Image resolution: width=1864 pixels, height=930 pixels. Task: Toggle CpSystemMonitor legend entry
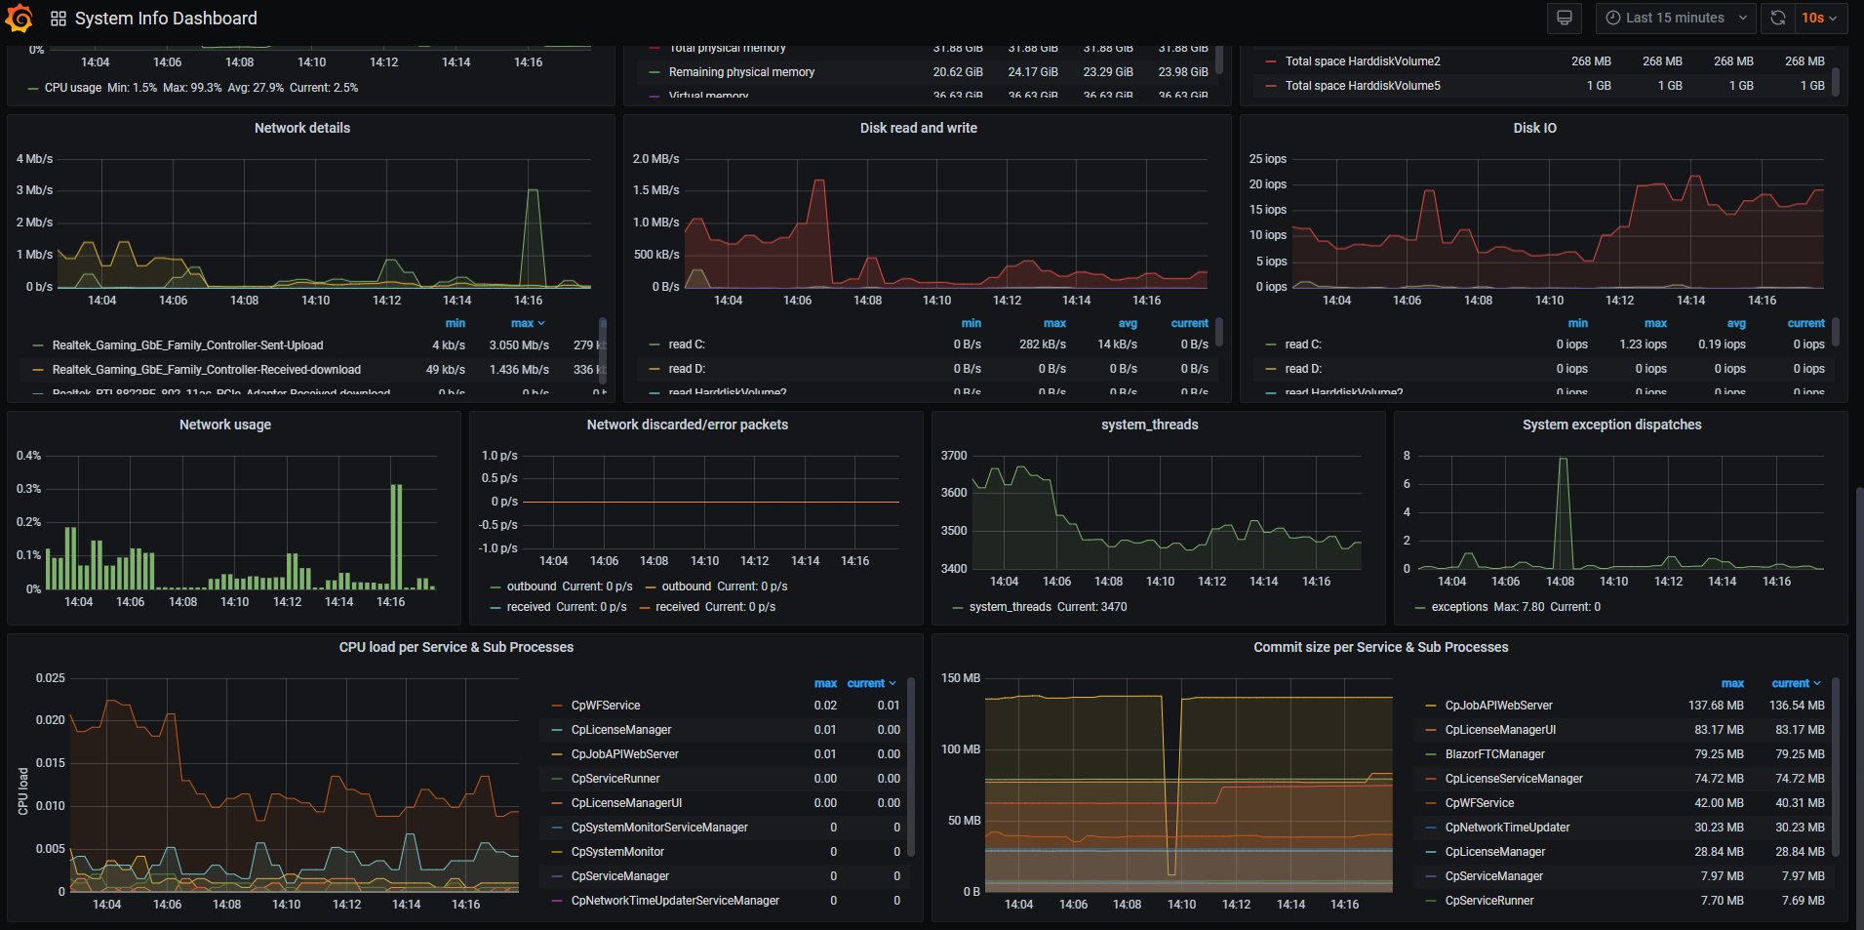click(617, 852)
